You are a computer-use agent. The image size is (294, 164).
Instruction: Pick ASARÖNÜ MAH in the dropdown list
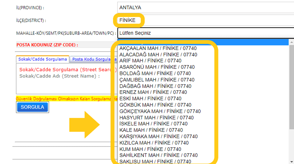click(x=157, y=67)
